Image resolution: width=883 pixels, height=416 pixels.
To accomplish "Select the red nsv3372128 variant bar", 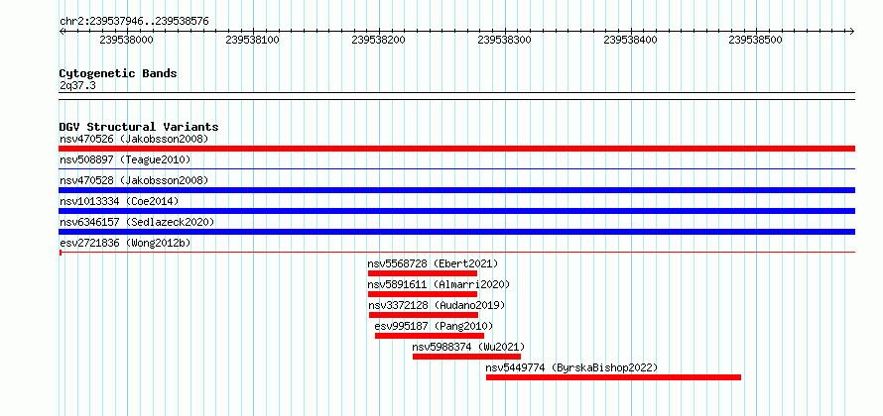I will click(x=424, y=315).
